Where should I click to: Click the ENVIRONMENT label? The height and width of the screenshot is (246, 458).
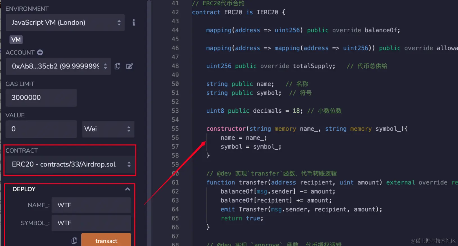pyautogui.click(x=27, y=9)
